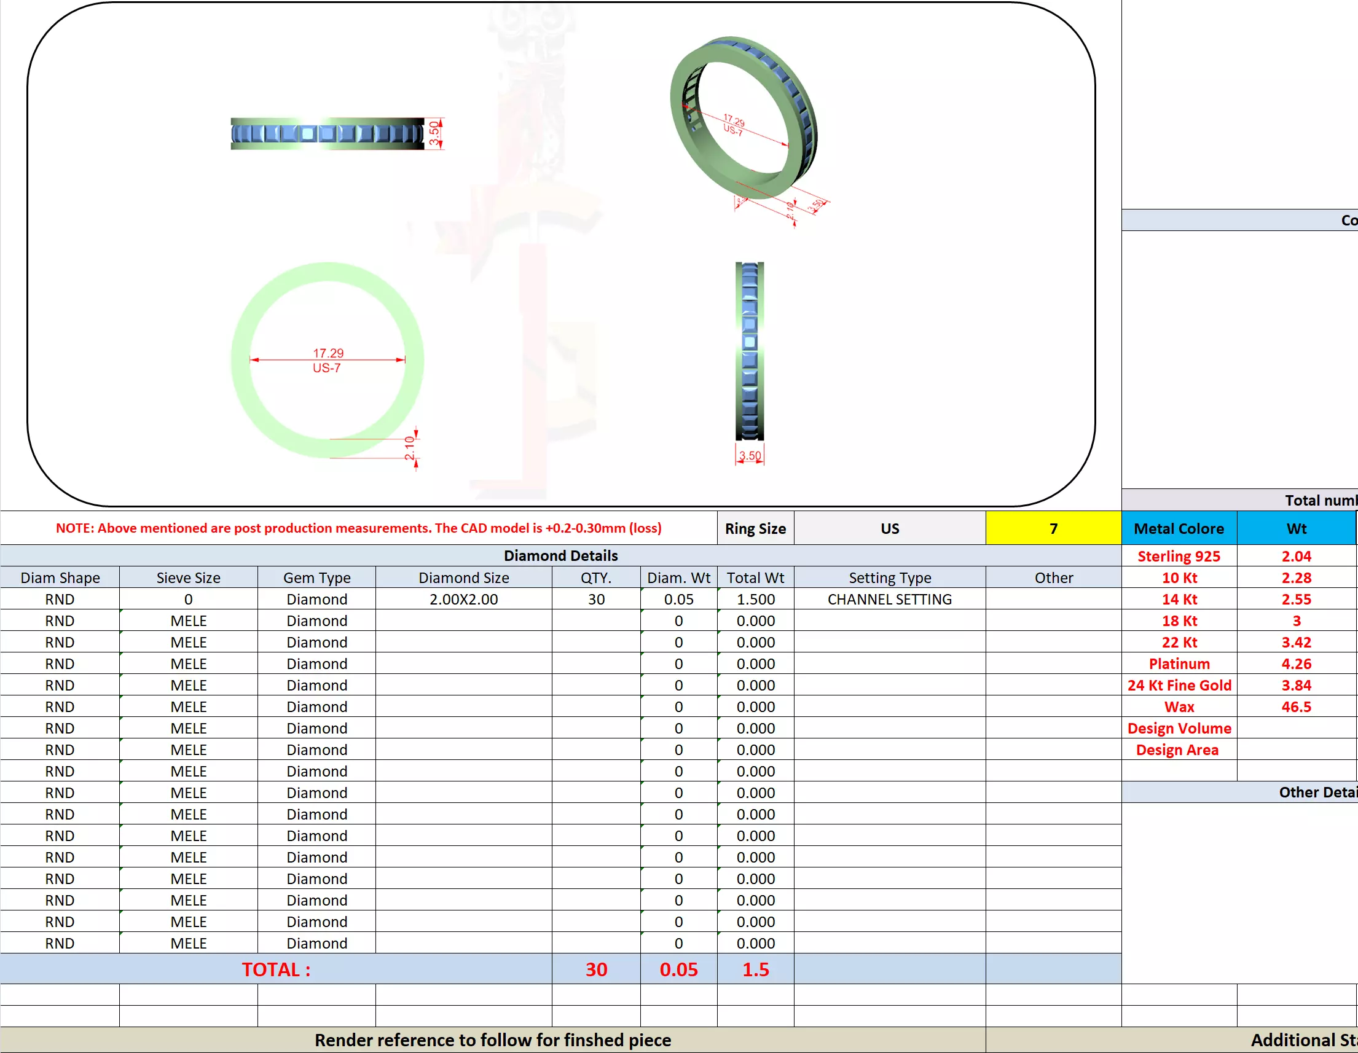The image size is (1358, 1053).
Task: Click the side-view vertical ring image
Action: [x=749, y=351]
